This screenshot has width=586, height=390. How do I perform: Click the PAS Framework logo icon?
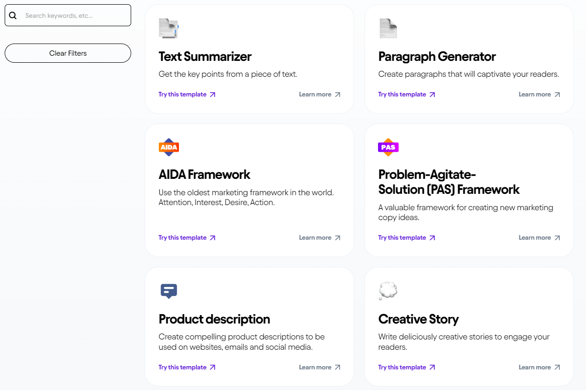click(388, 147)
